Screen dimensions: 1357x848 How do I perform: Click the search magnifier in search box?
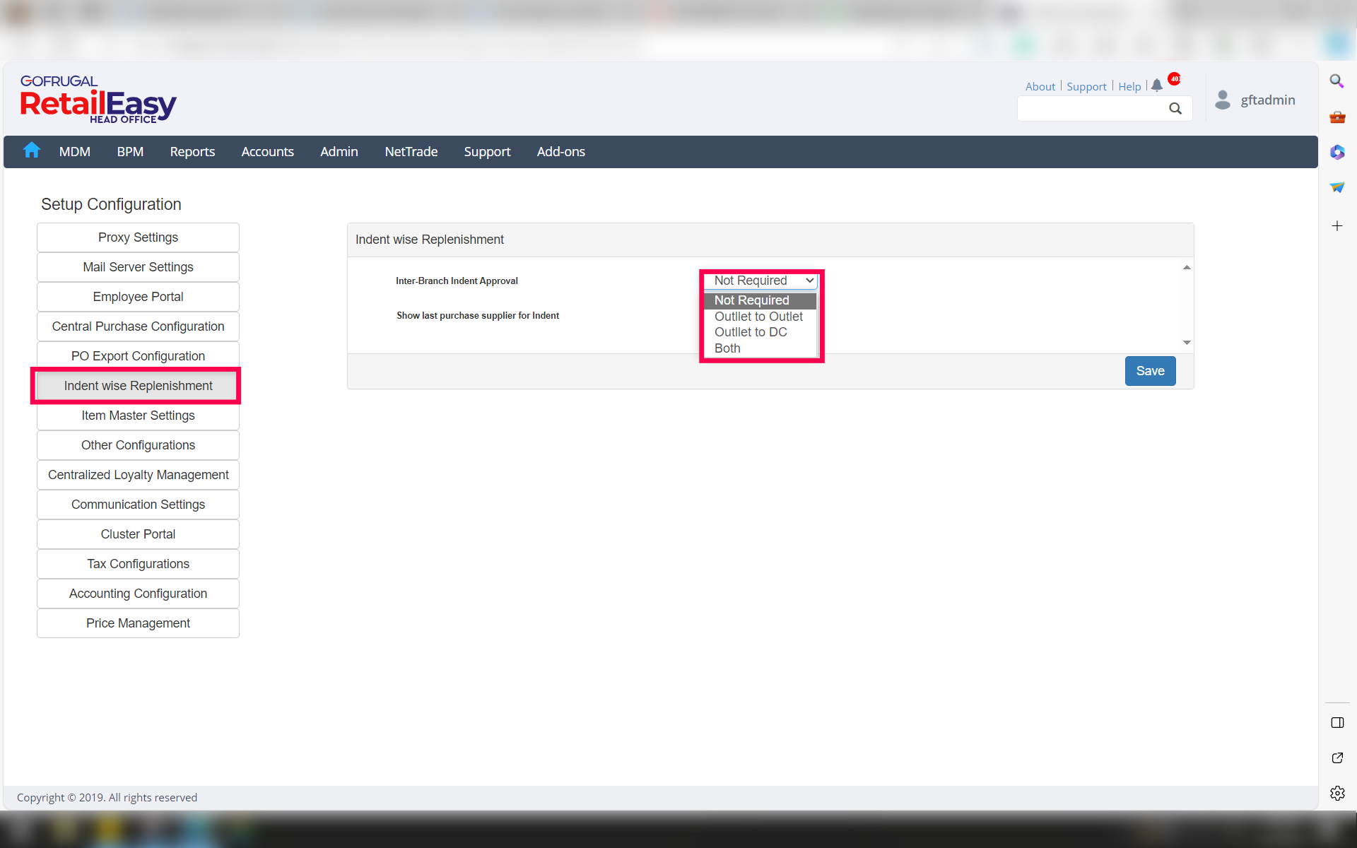click(1175, 108)
